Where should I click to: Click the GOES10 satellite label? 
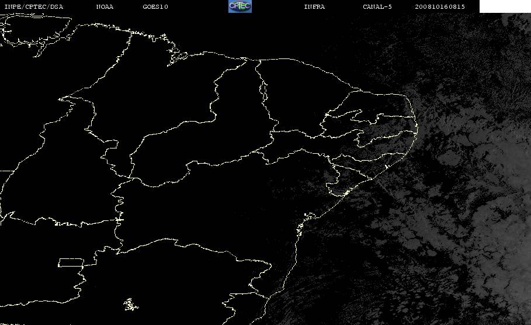pyautogui.click(x=155, y=7)
